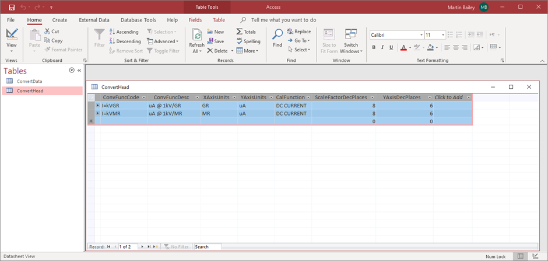Viewport: 548px width, 261px height.
Task: Click the Refresh All icon
Action: coord(196,35)
